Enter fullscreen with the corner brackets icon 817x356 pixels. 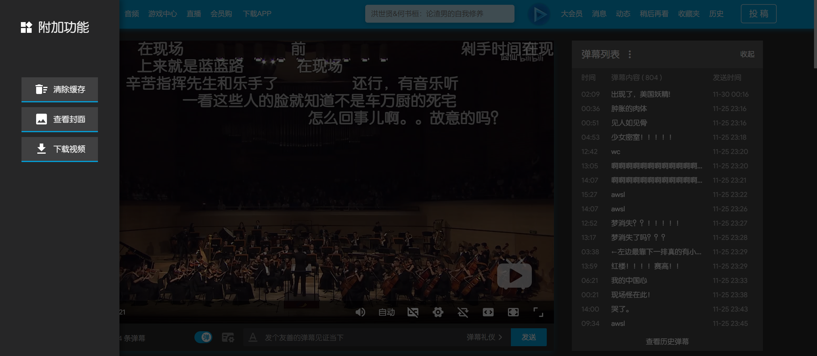tap(538, 312)
